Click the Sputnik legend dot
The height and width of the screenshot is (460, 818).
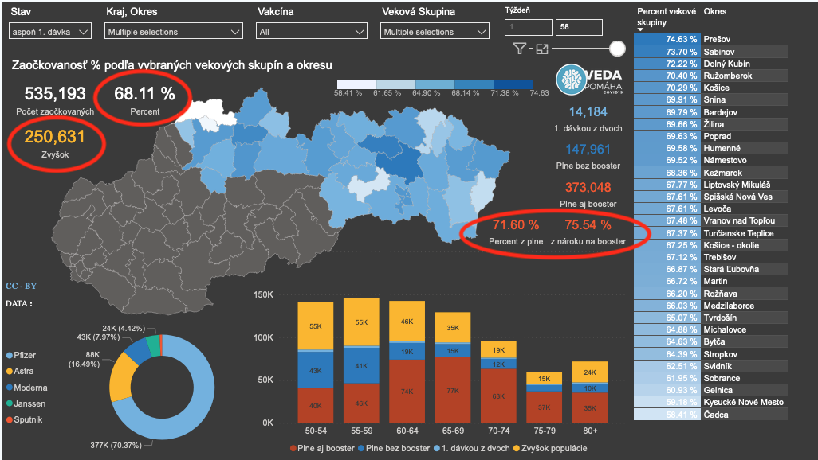(9, 419)
